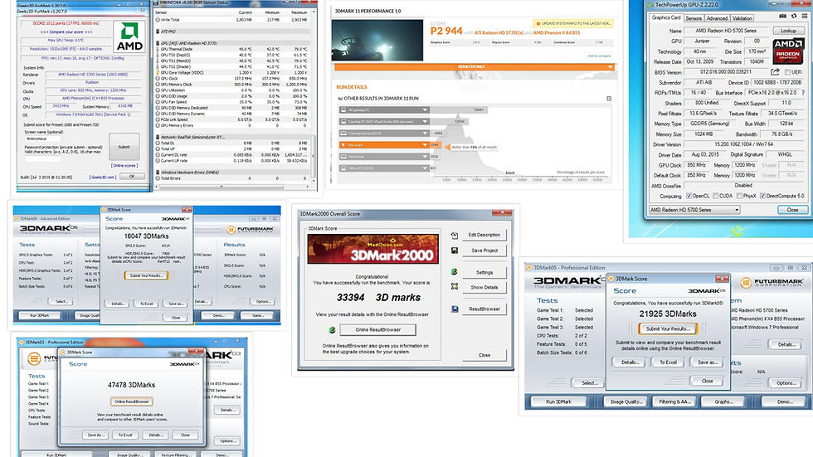The height and width of the screenshot is (457, 813).
Task: Click FurMark Screen name Anonymous field
Action: (x=42, y=139)
